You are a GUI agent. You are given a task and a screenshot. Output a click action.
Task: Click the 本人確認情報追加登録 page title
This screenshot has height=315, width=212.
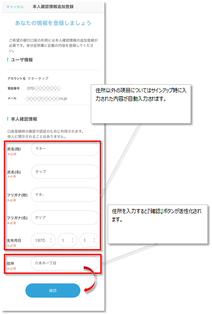tap(53, 7)
